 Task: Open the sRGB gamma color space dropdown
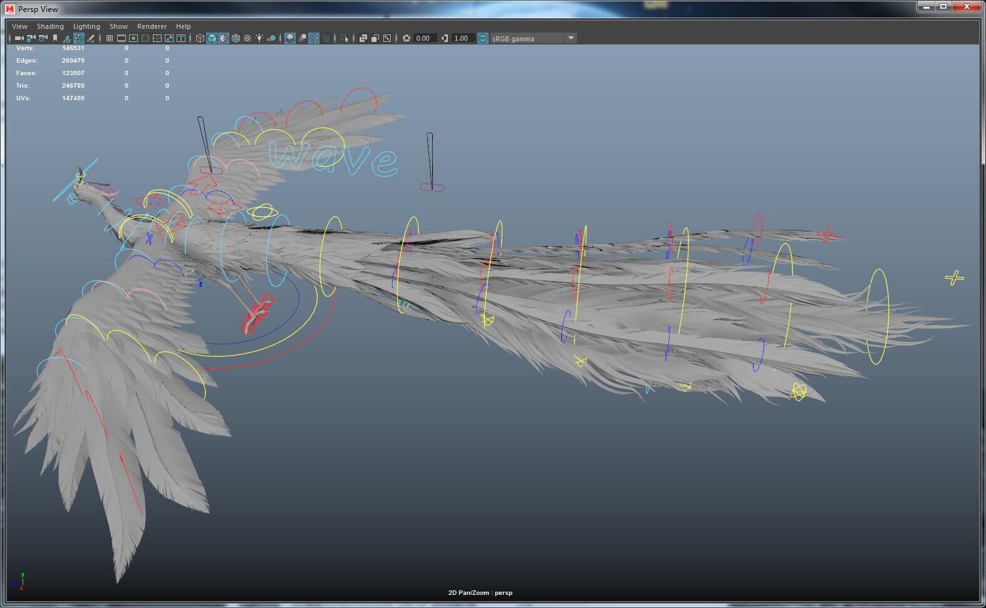pos(533,38)
